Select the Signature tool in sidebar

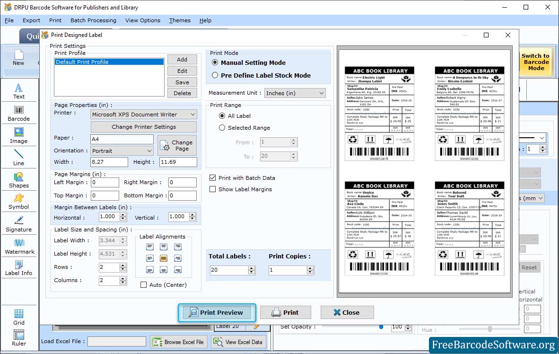(18, 224)
